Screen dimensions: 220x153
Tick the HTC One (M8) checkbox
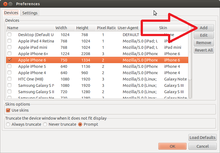pos(10,79)
